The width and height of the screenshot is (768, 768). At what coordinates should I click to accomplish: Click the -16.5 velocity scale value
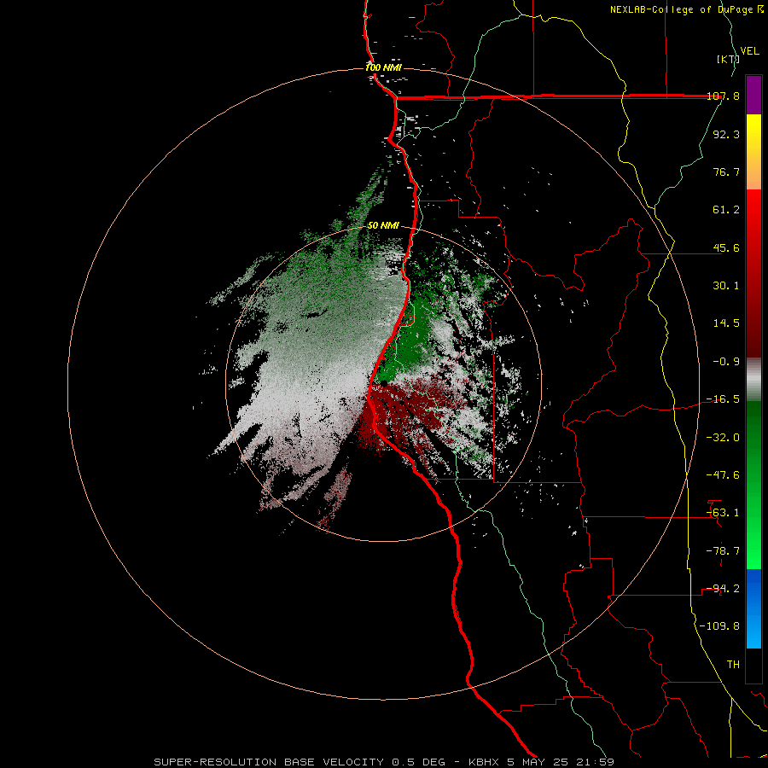point(723,399)
